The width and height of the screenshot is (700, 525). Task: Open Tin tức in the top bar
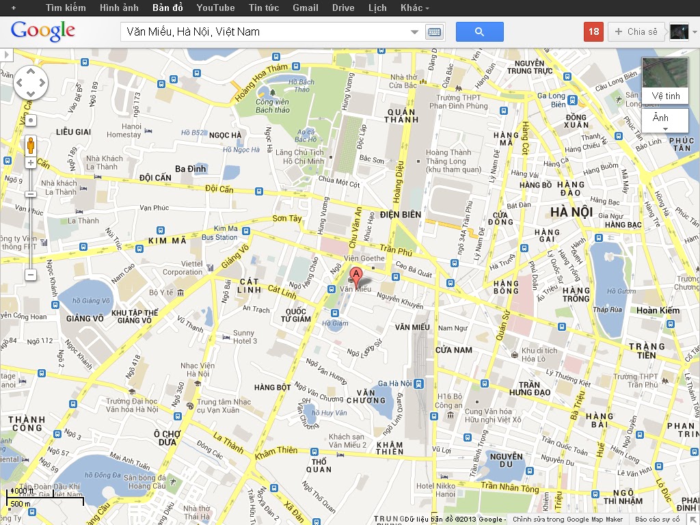click(x=263, y=8)
